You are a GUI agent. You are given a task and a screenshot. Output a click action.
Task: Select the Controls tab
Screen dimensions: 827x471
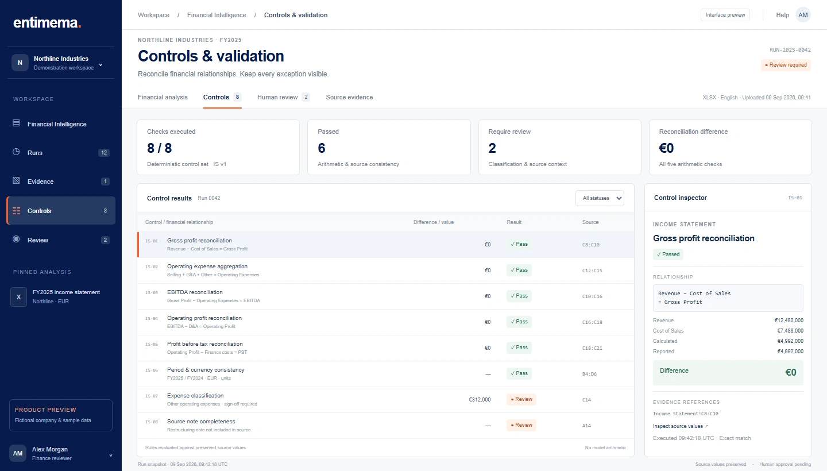click(x=222, y=97)
